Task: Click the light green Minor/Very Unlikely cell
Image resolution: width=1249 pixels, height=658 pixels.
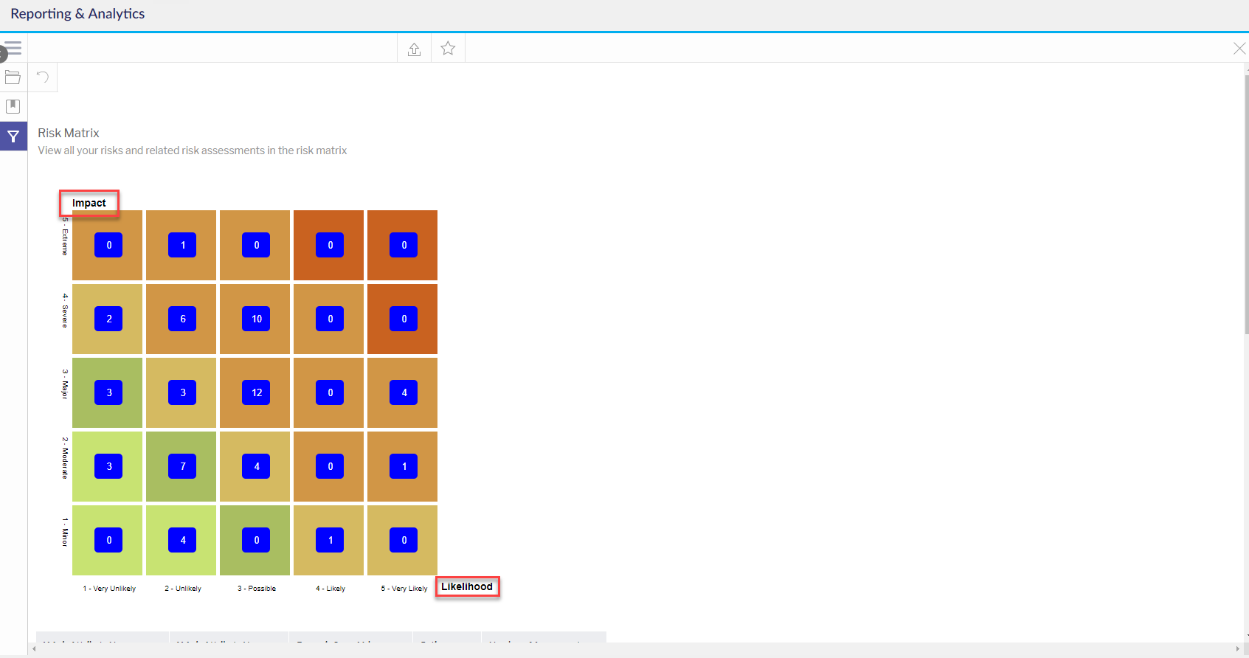Action: [86, 561]
